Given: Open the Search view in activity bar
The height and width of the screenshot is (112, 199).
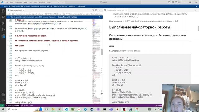Looking at the screenshot, I should [3, 17].
